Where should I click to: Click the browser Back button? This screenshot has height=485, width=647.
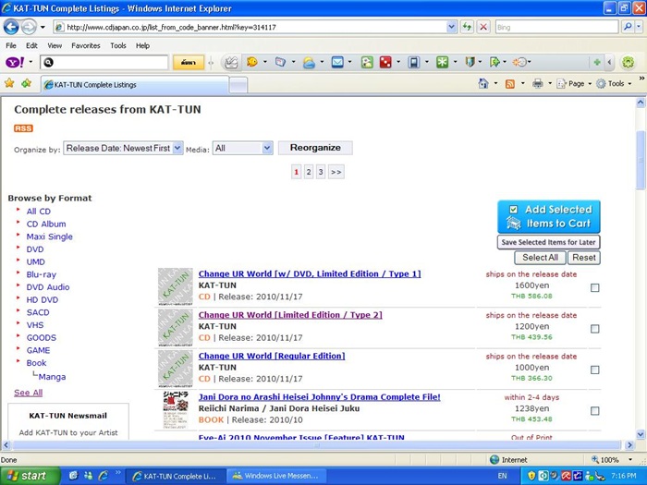tap(11, 27)
